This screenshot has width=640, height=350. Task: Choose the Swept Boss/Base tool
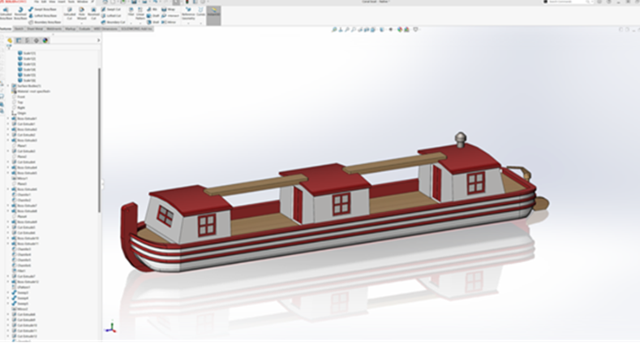(x=45, y=9)
